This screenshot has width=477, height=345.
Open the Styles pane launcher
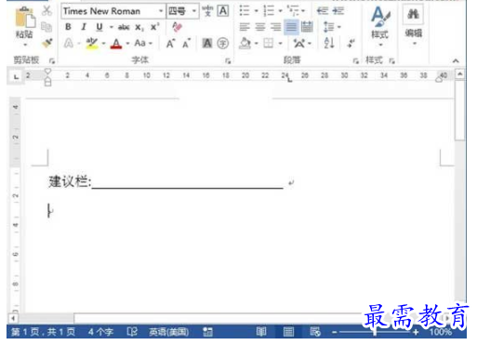[x=392, y=61]
